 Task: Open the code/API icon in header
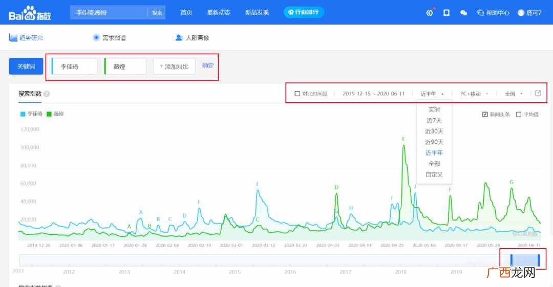(430, 13)
